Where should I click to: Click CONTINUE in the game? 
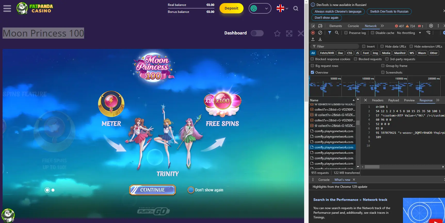tap(152, 190)
